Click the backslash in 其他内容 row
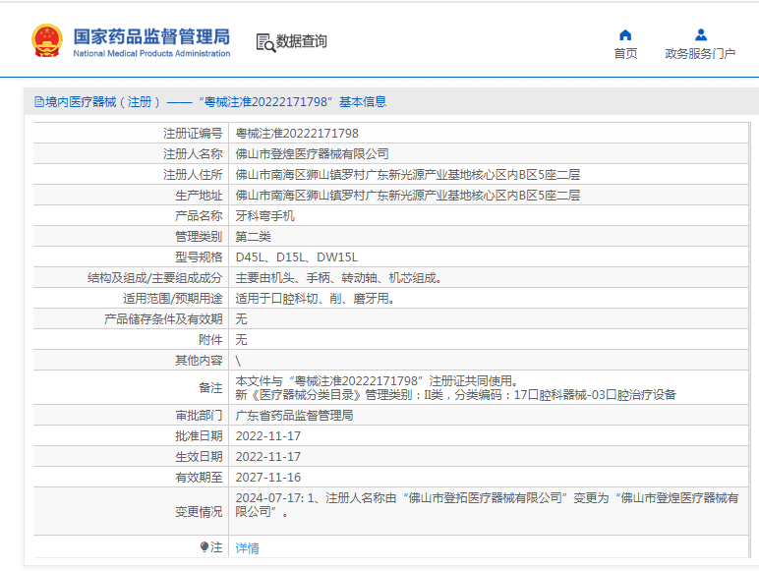759x571 pixels. 238,361
